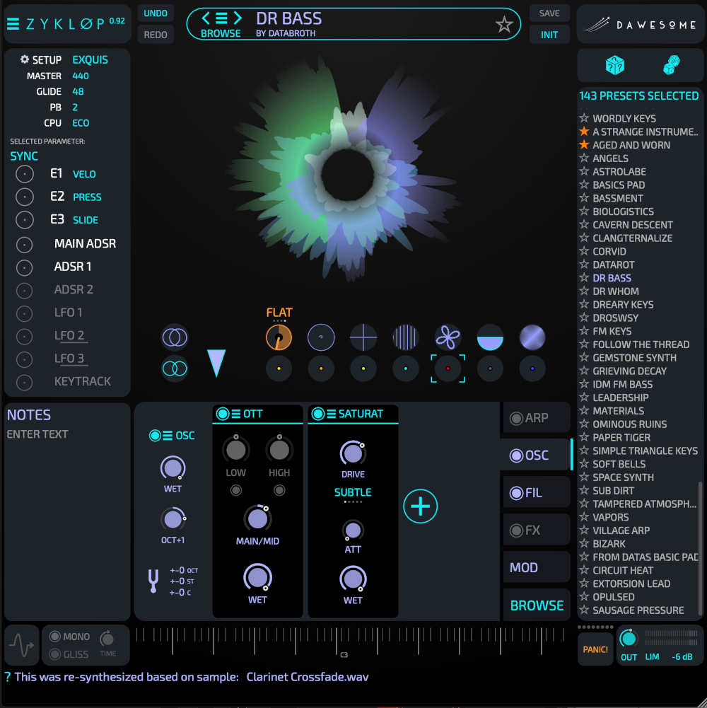This screenshot has width=707, height=708.
Task: Open the MOD tab
Action: tap(535, 567)
